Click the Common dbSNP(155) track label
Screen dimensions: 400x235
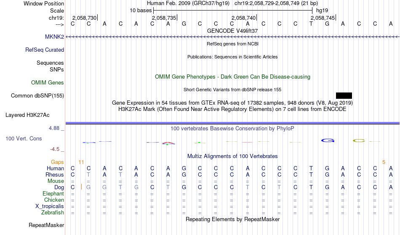[37, 96]
